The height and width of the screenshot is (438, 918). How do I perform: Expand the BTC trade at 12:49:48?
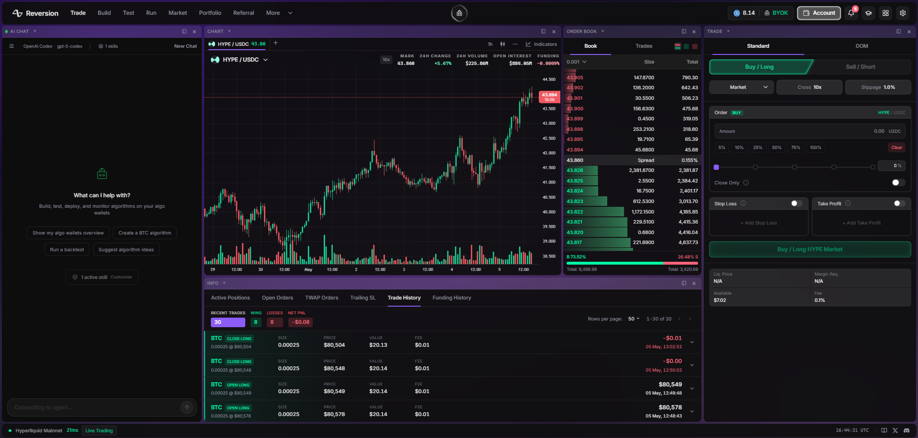[692, 388]
